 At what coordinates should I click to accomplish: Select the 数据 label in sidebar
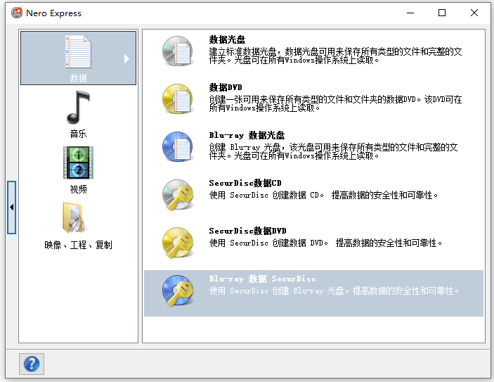(x=78, y=78)
